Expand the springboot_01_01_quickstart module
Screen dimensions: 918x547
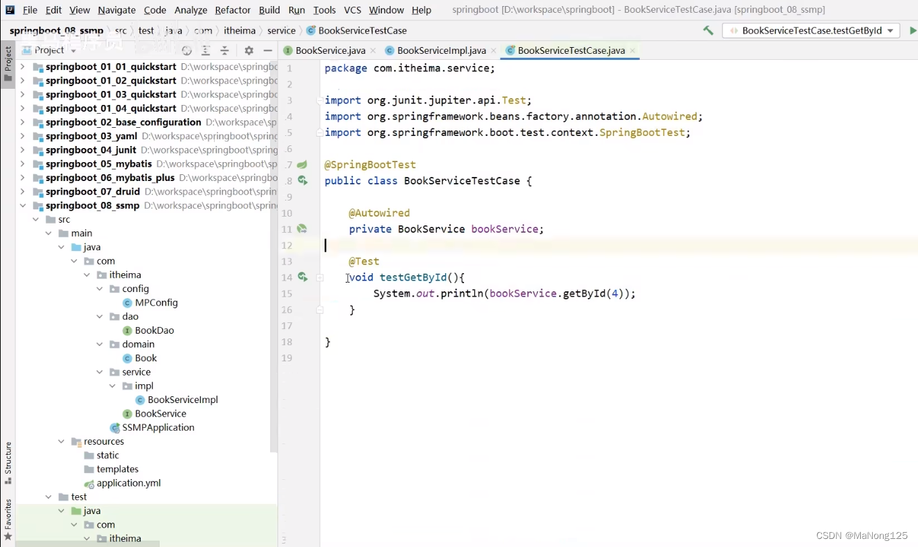coord(23,67)
